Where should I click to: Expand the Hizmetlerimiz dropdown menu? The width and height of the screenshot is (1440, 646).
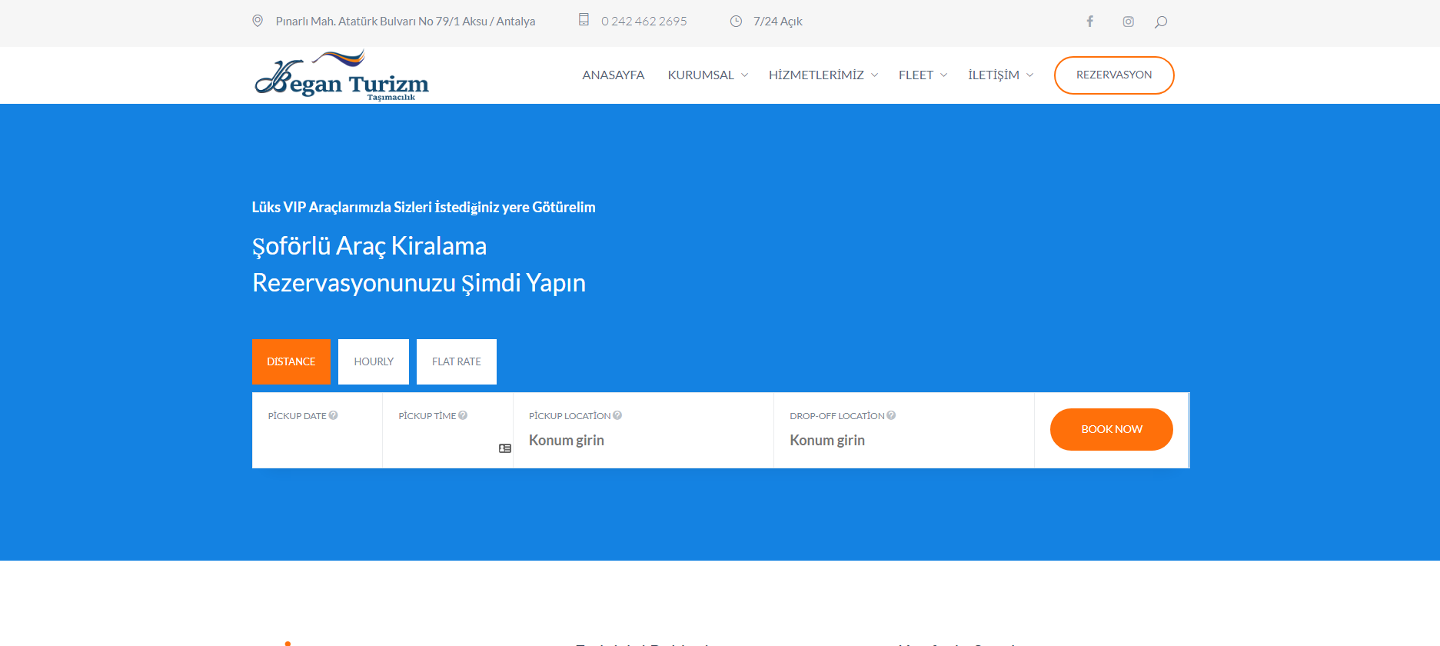tap(823, 75)
